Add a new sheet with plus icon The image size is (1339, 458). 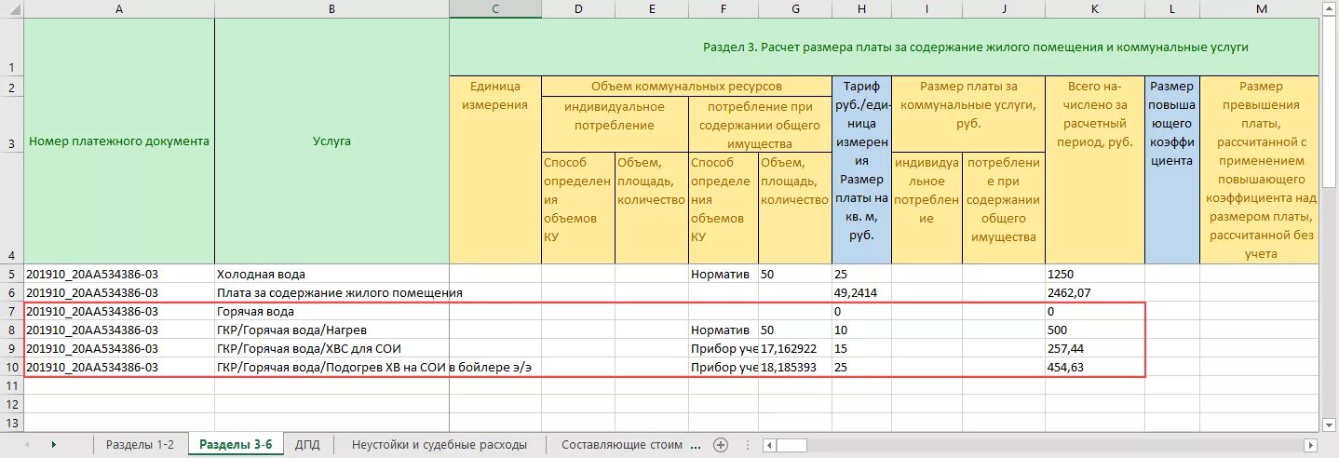click(x=720, y=445)
